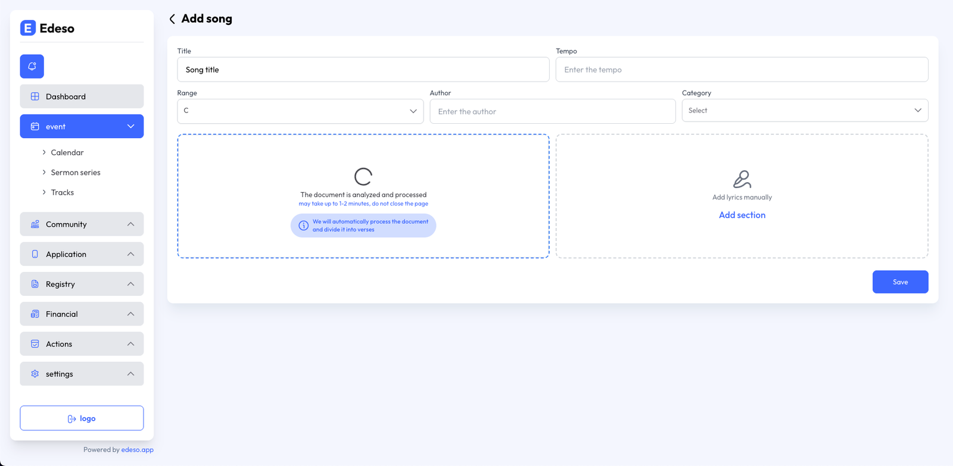The image size is (953, 466).
Task: Click the back arrow beside Add song
Action: point(172,19)
